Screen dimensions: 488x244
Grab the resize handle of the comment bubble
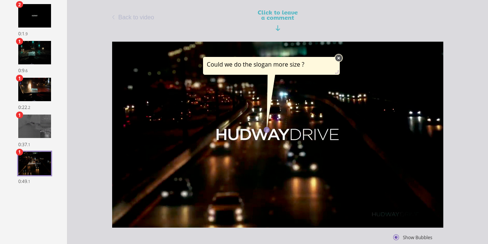tap(337, 72)
